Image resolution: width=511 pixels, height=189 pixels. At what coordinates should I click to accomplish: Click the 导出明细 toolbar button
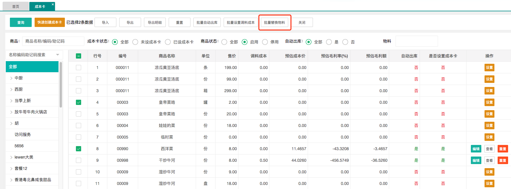[155, 22]
